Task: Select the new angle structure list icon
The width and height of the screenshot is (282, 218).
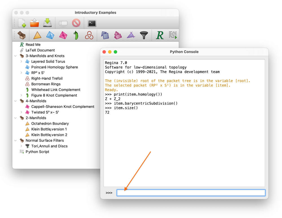Action: (x=130, y=35)
